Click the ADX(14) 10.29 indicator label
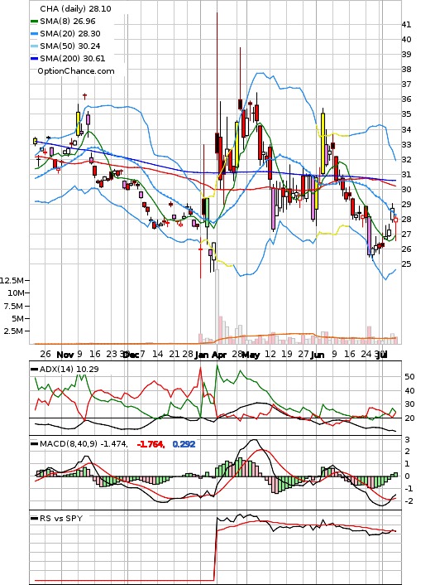This screenshot has height=585, width=435. click(69, 369)
